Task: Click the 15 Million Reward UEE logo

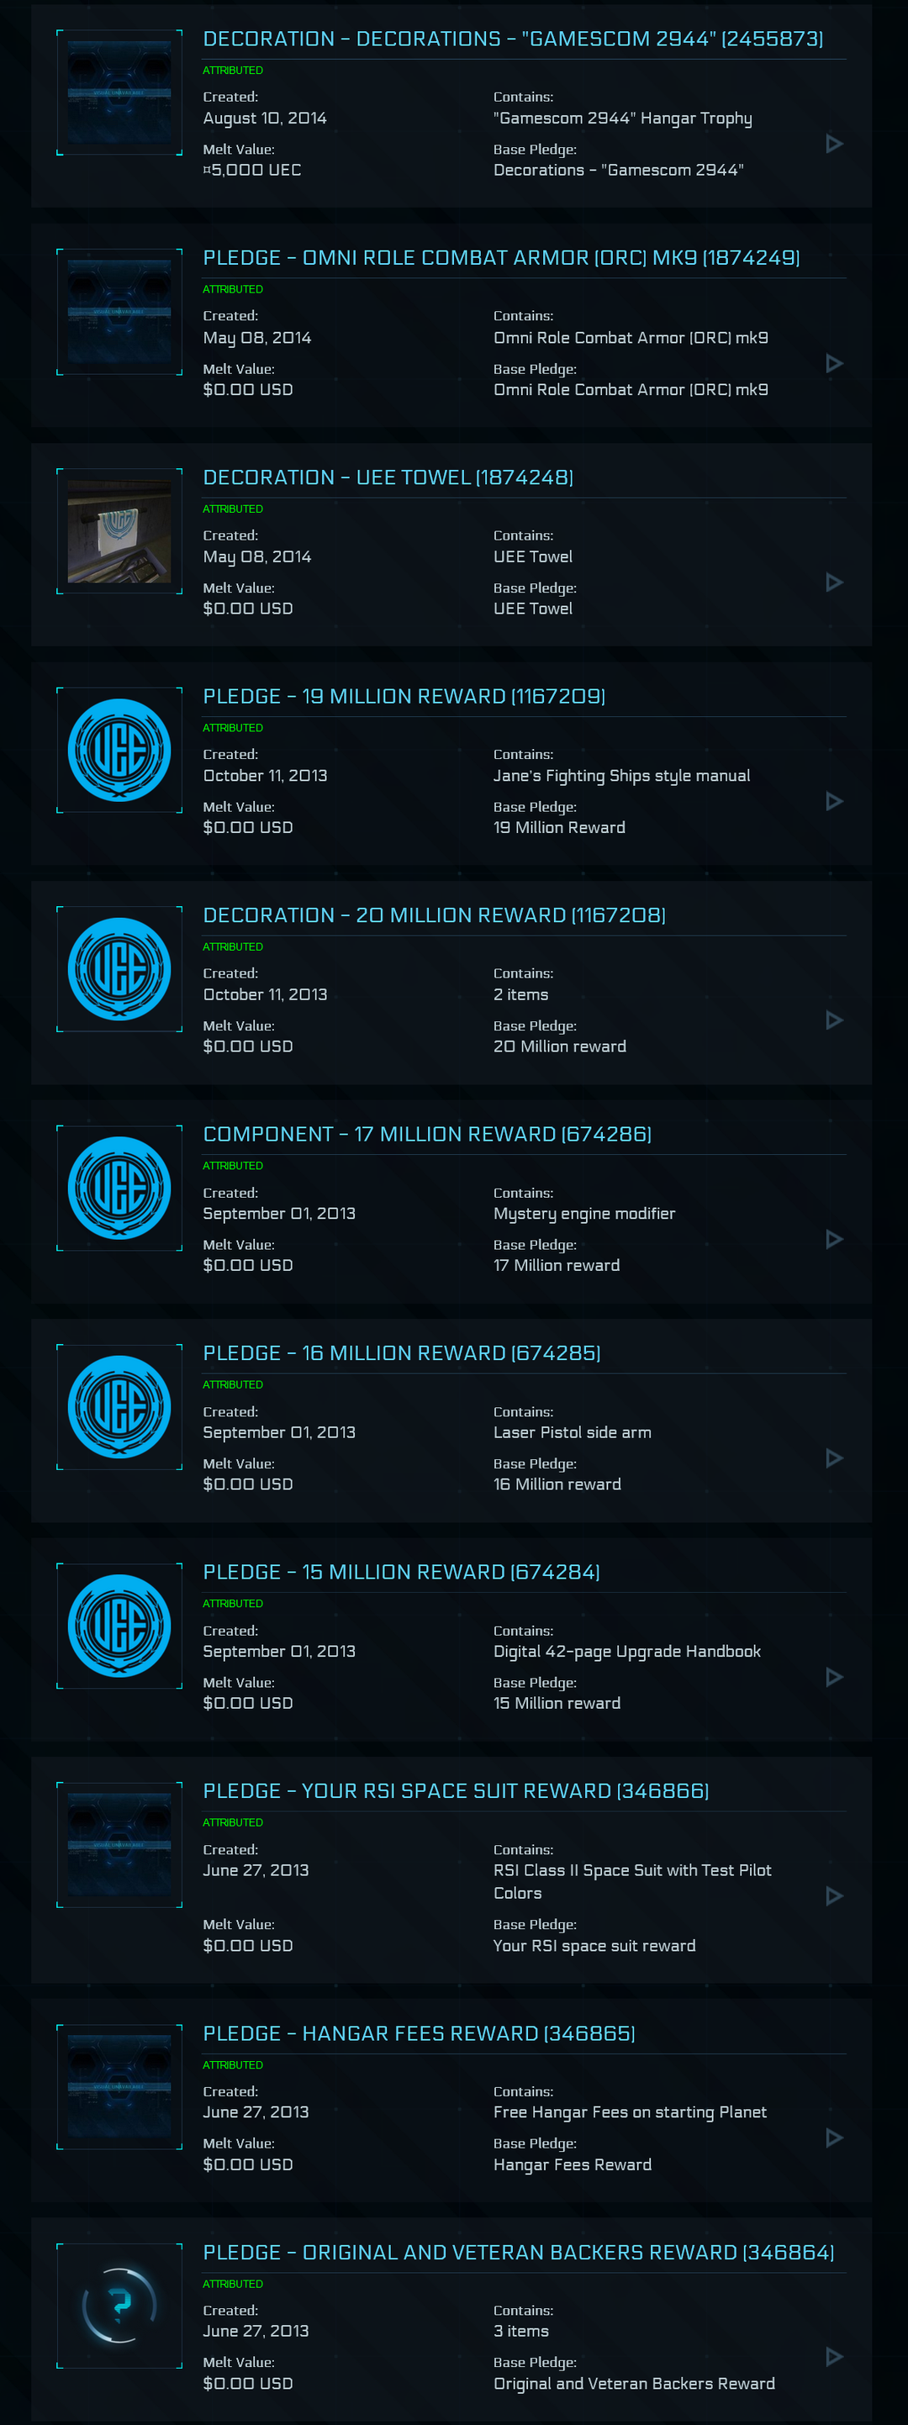Action: (x=119, y=1626)
